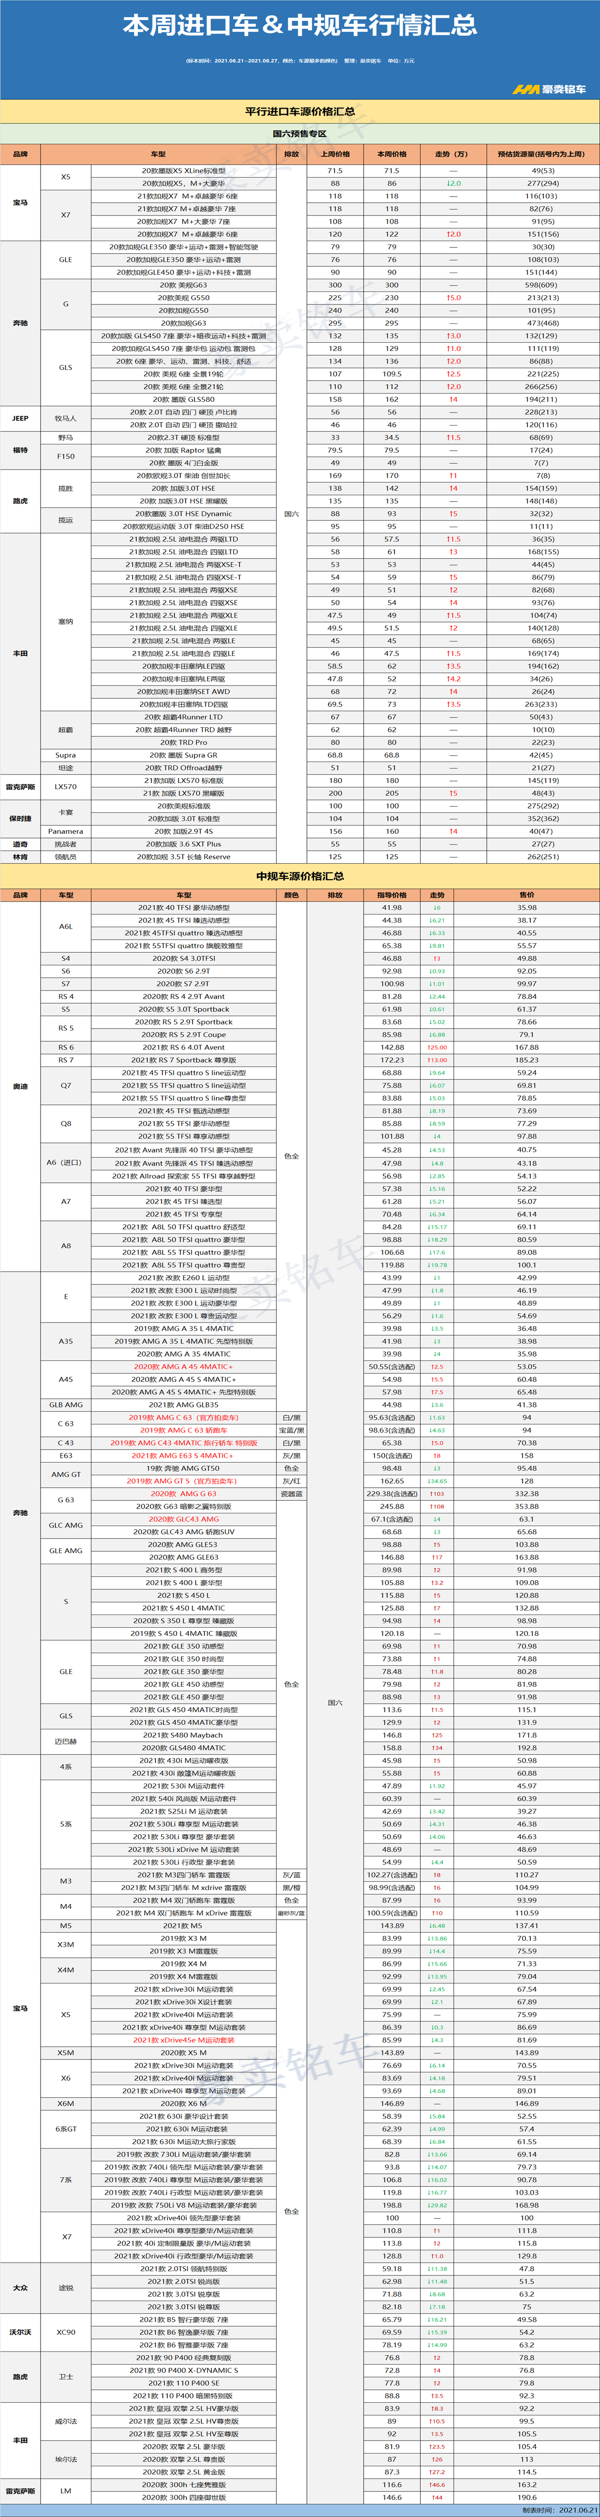
Task: Click the Panamera model cell
Action: coord(65,832)
